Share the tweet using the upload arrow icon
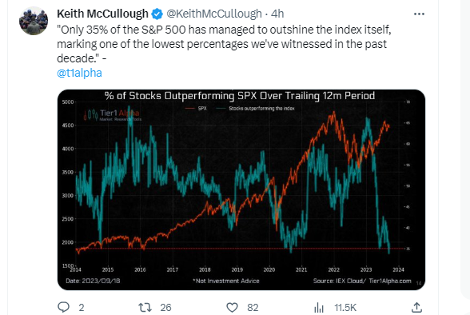Image resolution: width=470 pixels, height=315 pixels. pyautogui.click(x=416, y=307)
